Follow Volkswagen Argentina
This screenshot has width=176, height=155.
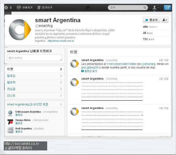(x=19, y=115)
